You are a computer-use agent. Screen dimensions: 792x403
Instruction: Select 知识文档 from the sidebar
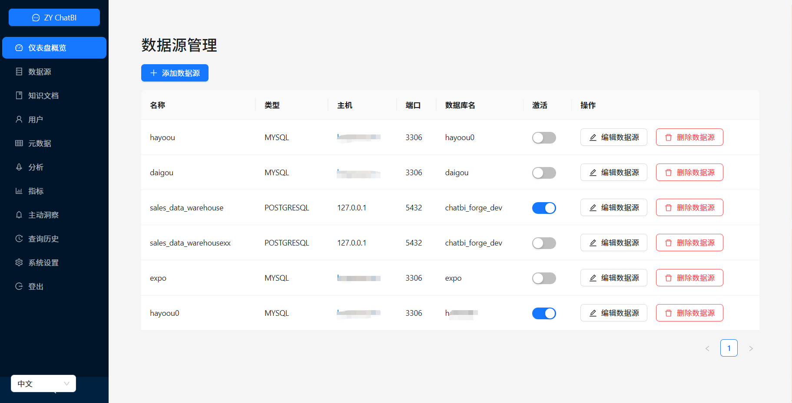43,95
